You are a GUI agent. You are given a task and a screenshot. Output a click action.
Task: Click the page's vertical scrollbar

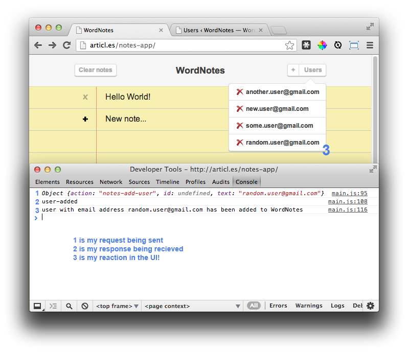375,109
